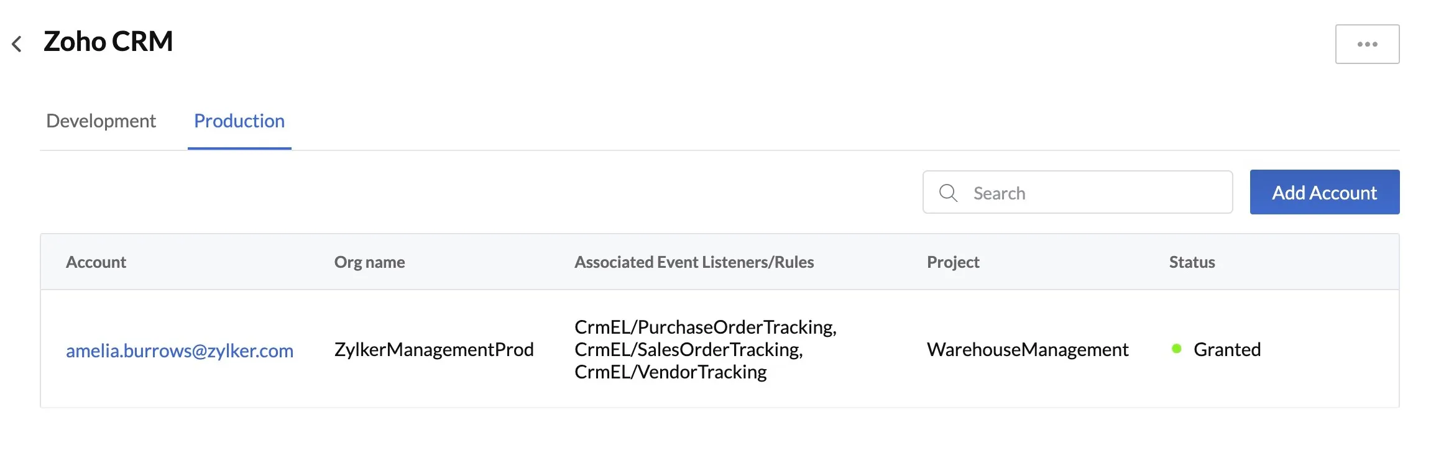This screenshot has height=453, width=1436.
Task: Click the Granted status label
Action: (1227, 349)
